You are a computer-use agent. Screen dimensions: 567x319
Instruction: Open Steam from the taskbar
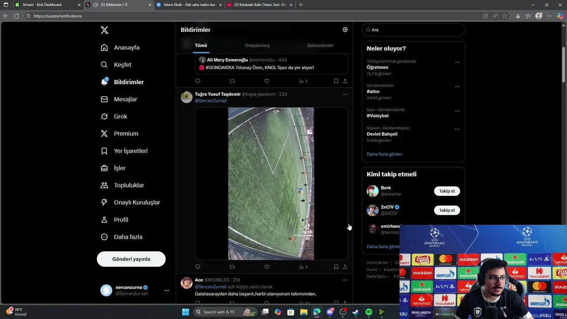[355, 312]
